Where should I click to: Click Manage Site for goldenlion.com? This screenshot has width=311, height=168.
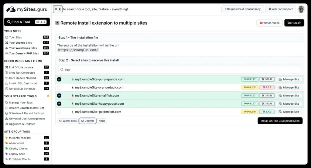tap(289, 112)
